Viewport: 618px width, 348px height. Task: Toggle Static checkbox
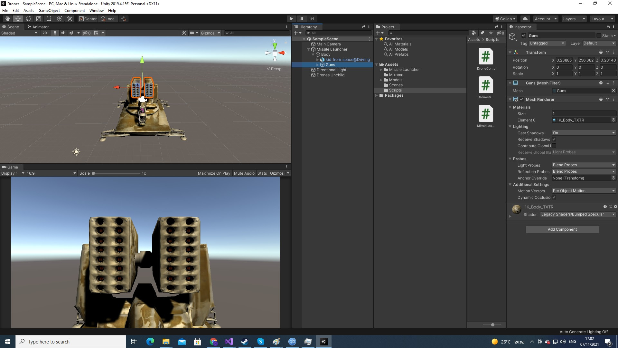(599, 36)
